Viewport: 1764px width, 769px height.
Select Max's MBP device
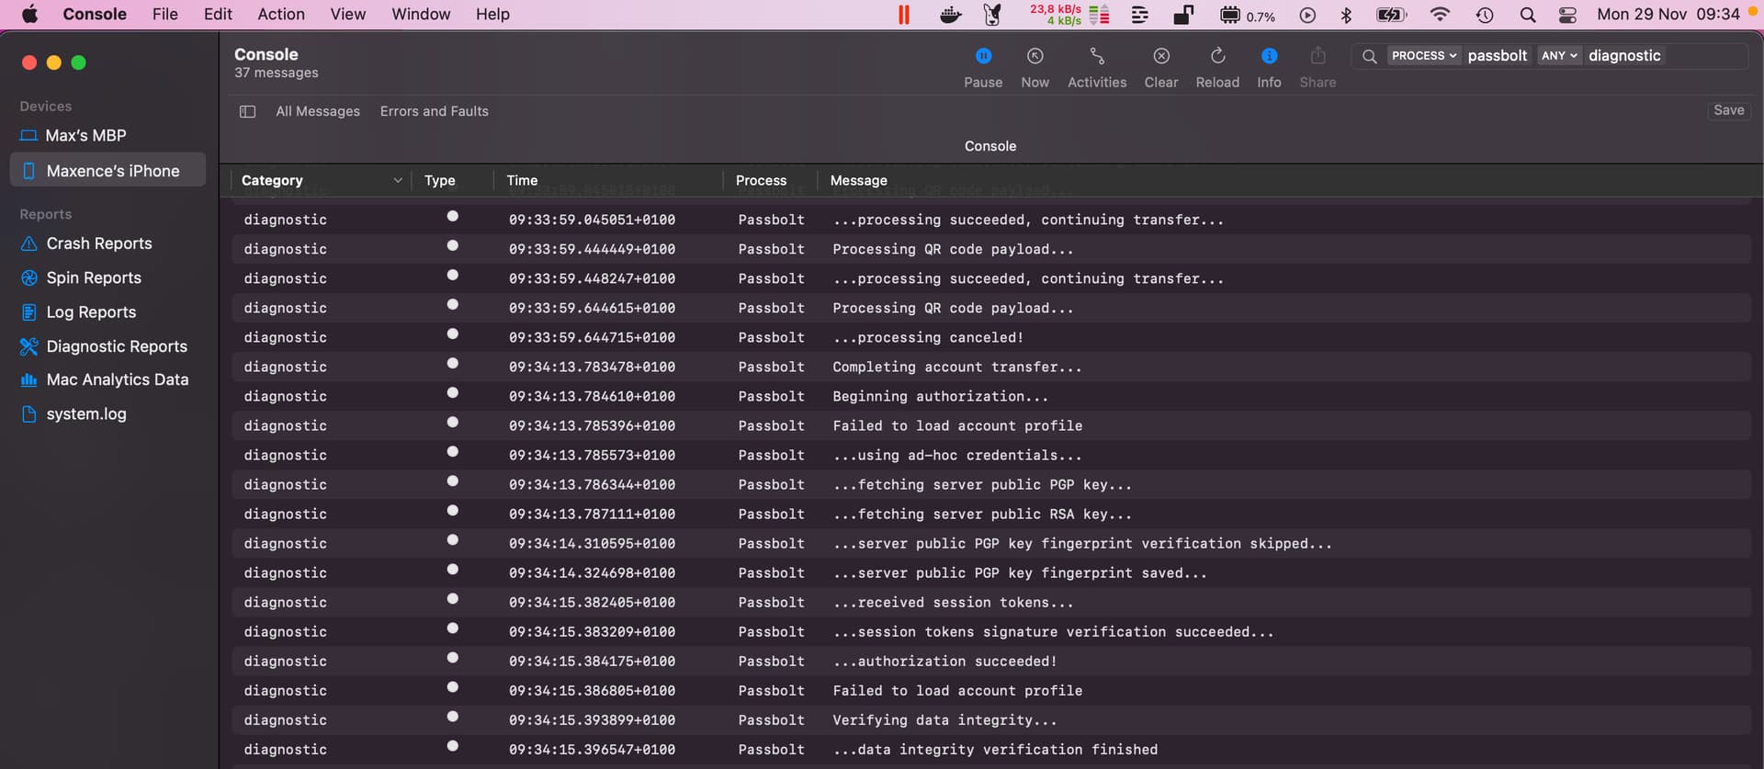pos(85,135)
